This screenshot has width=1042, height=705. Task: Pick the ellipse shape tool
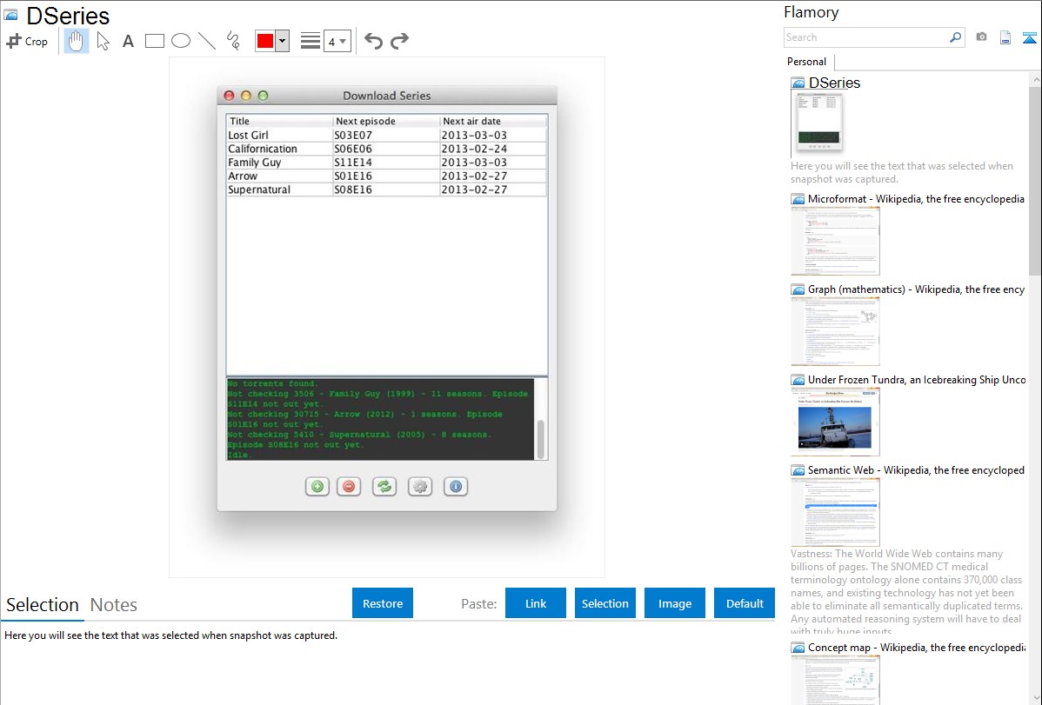tap(181, 41)
